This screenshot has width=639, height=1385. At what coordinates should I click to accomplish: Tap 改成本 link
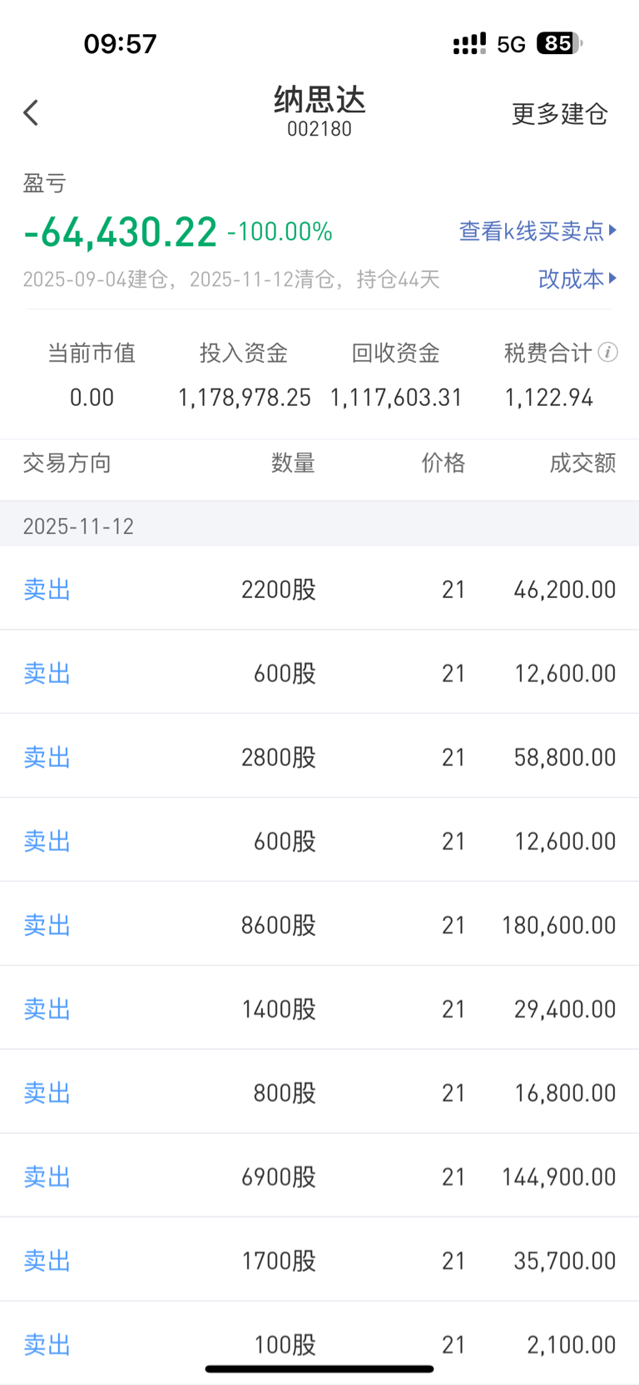(x=577, y=279)
